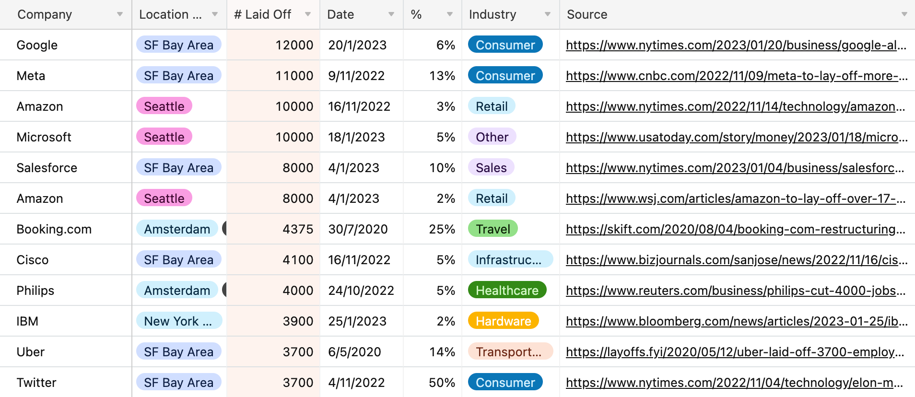This screenshot has width=915, height=397.
Task: Click the Industry column header label
Action: pos(493,14)
